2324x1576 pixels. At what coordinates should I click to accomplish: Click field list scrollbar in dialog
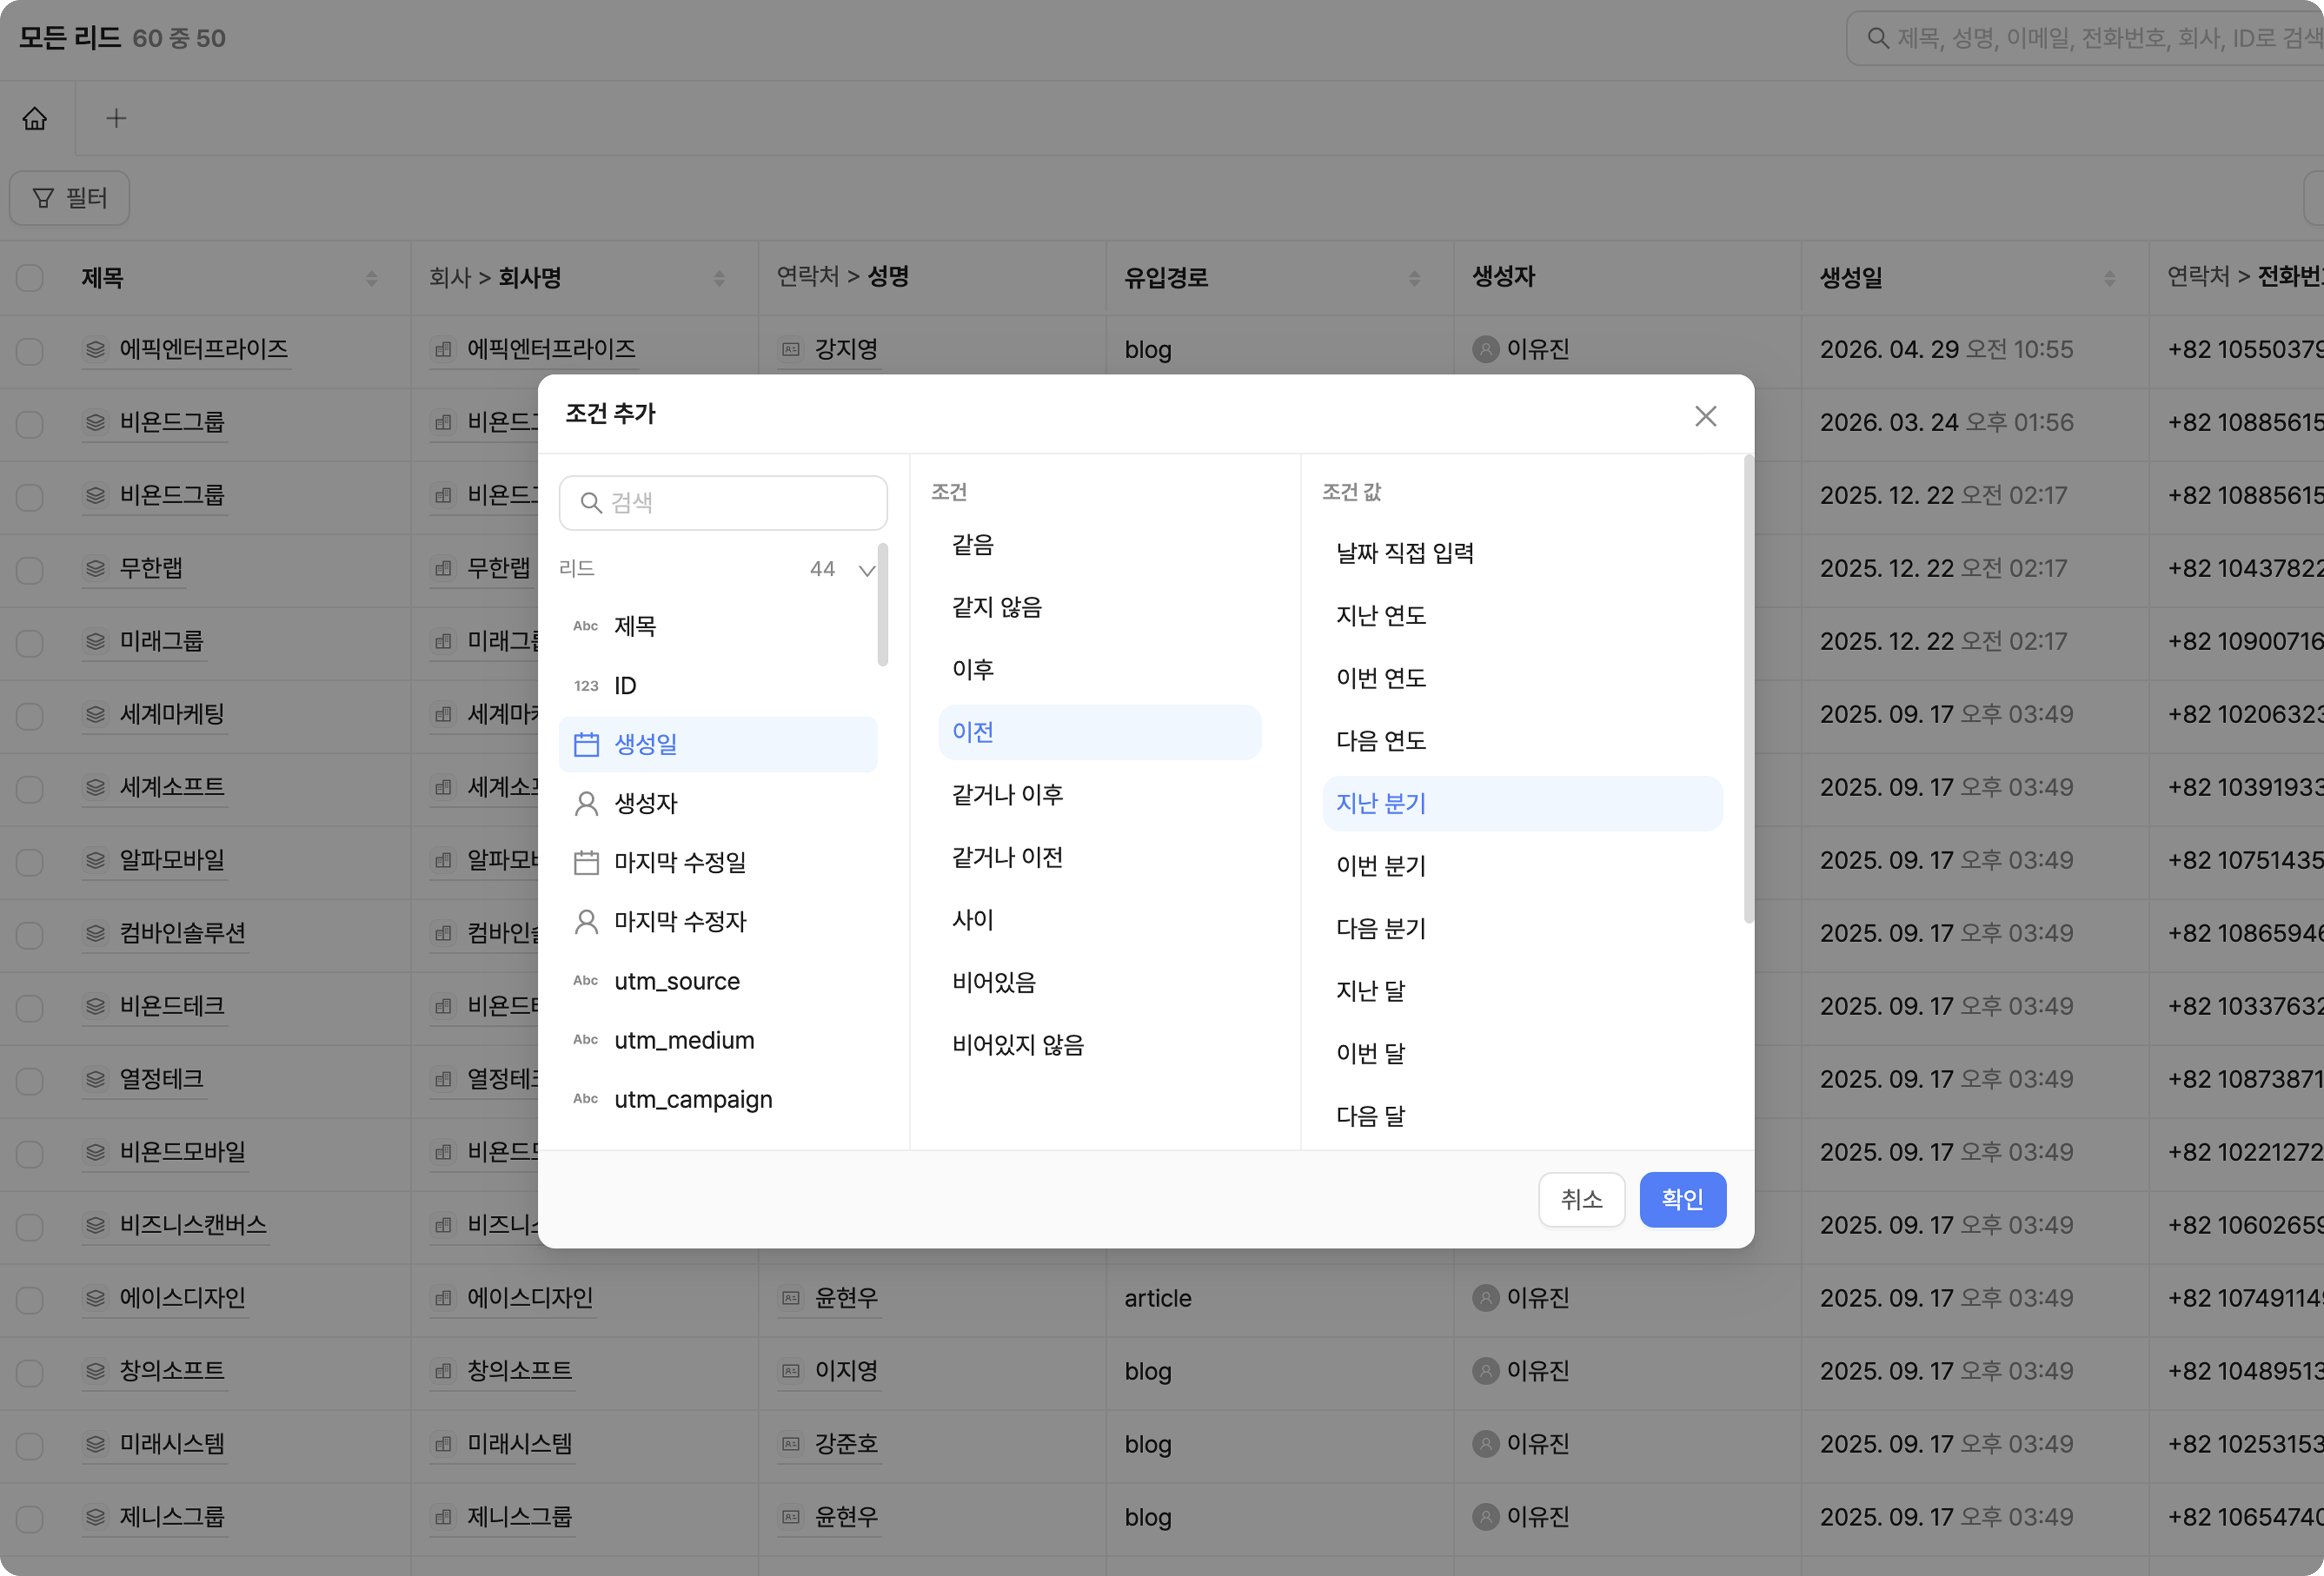point(882,605)
